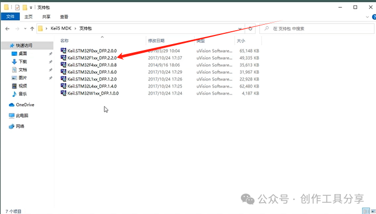Image resolution: width=376 pixels, height=214 pixels.
Task: Click the pack icon of Keil.STM32L0xx_DFP.1.6.0
Action: (x=63, y=72)
